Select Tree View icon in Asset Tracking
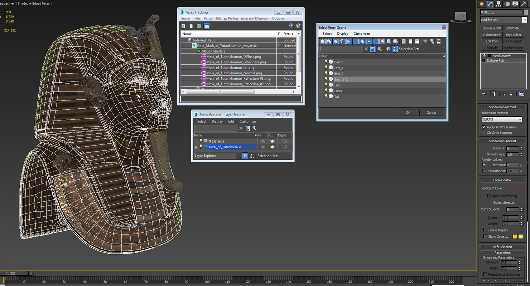The image size is (530, 286). coord(199,26)
